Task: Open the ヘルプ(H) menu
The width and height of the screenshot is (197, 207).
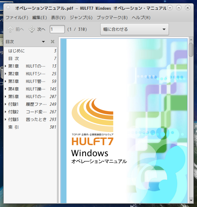Action: [x=141, y=17]
